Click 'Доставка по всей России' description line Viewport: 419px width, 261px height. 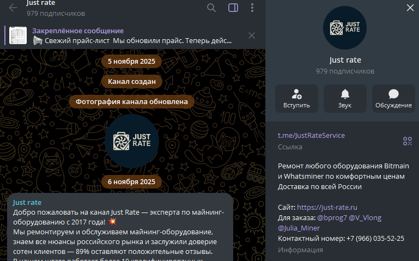click(320, 186)
